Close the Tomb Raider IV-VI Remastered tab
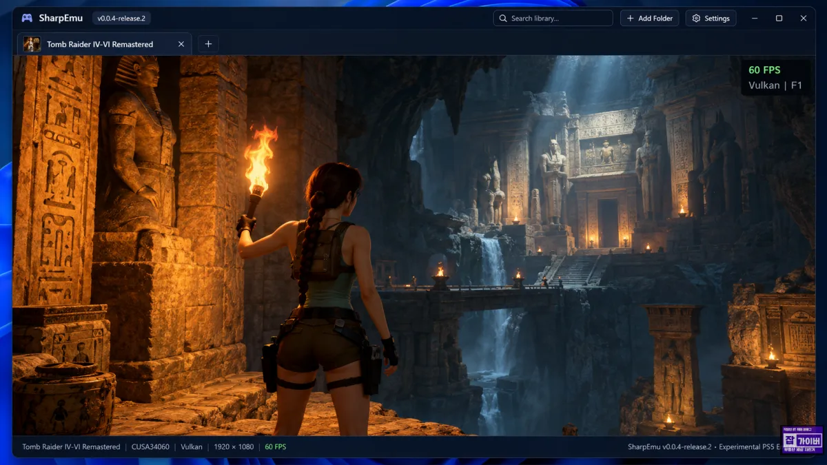This screenshot has width=827, height=465. point(181,44)
